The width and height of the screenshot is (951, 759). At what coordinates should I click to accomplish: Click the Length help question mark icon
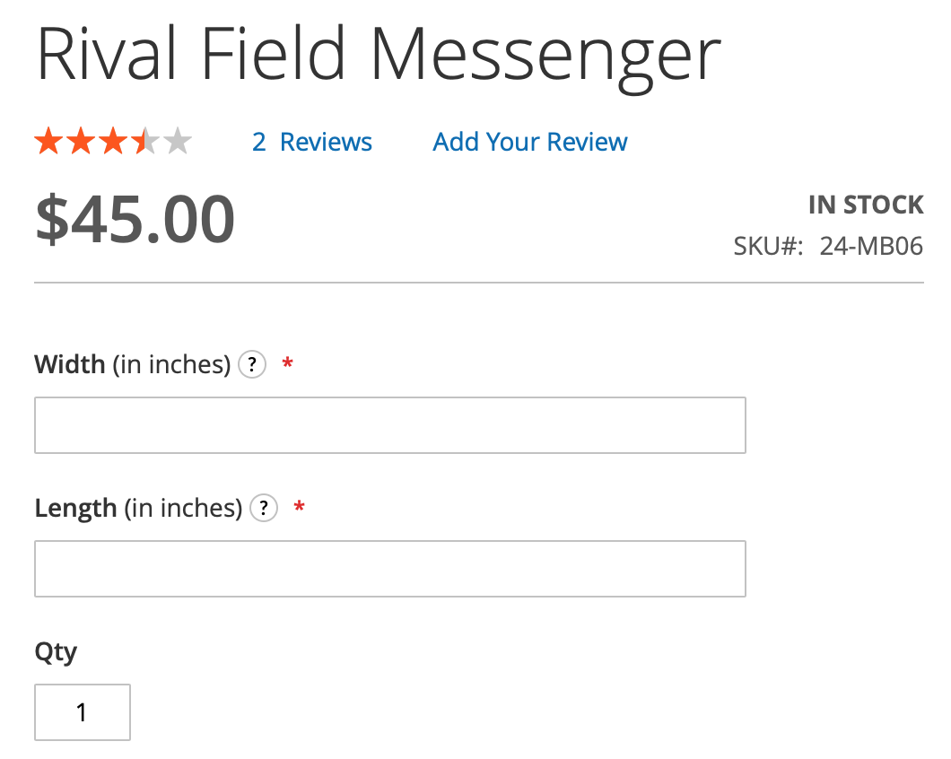pos(264,508)
